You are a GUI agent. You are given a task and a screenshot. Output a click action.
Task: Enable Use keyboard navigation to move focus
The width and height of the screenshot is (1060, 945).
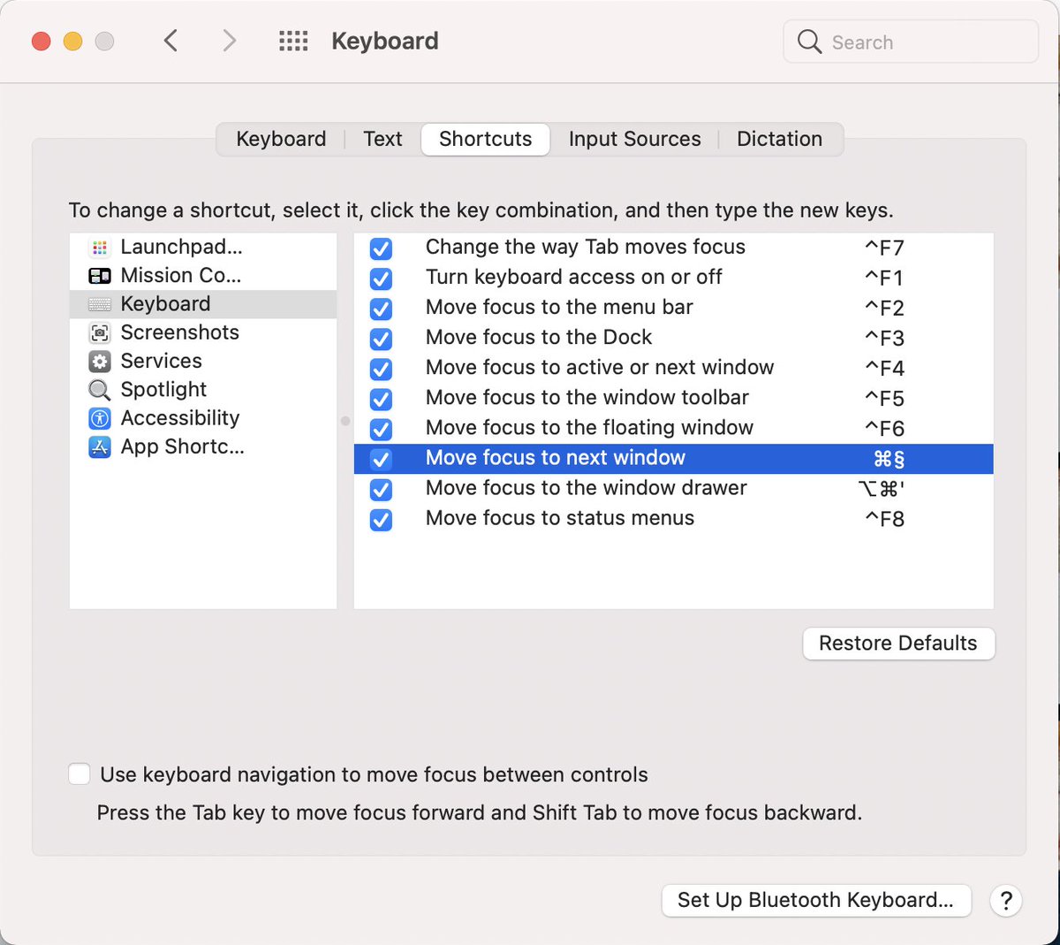point(79,774)
